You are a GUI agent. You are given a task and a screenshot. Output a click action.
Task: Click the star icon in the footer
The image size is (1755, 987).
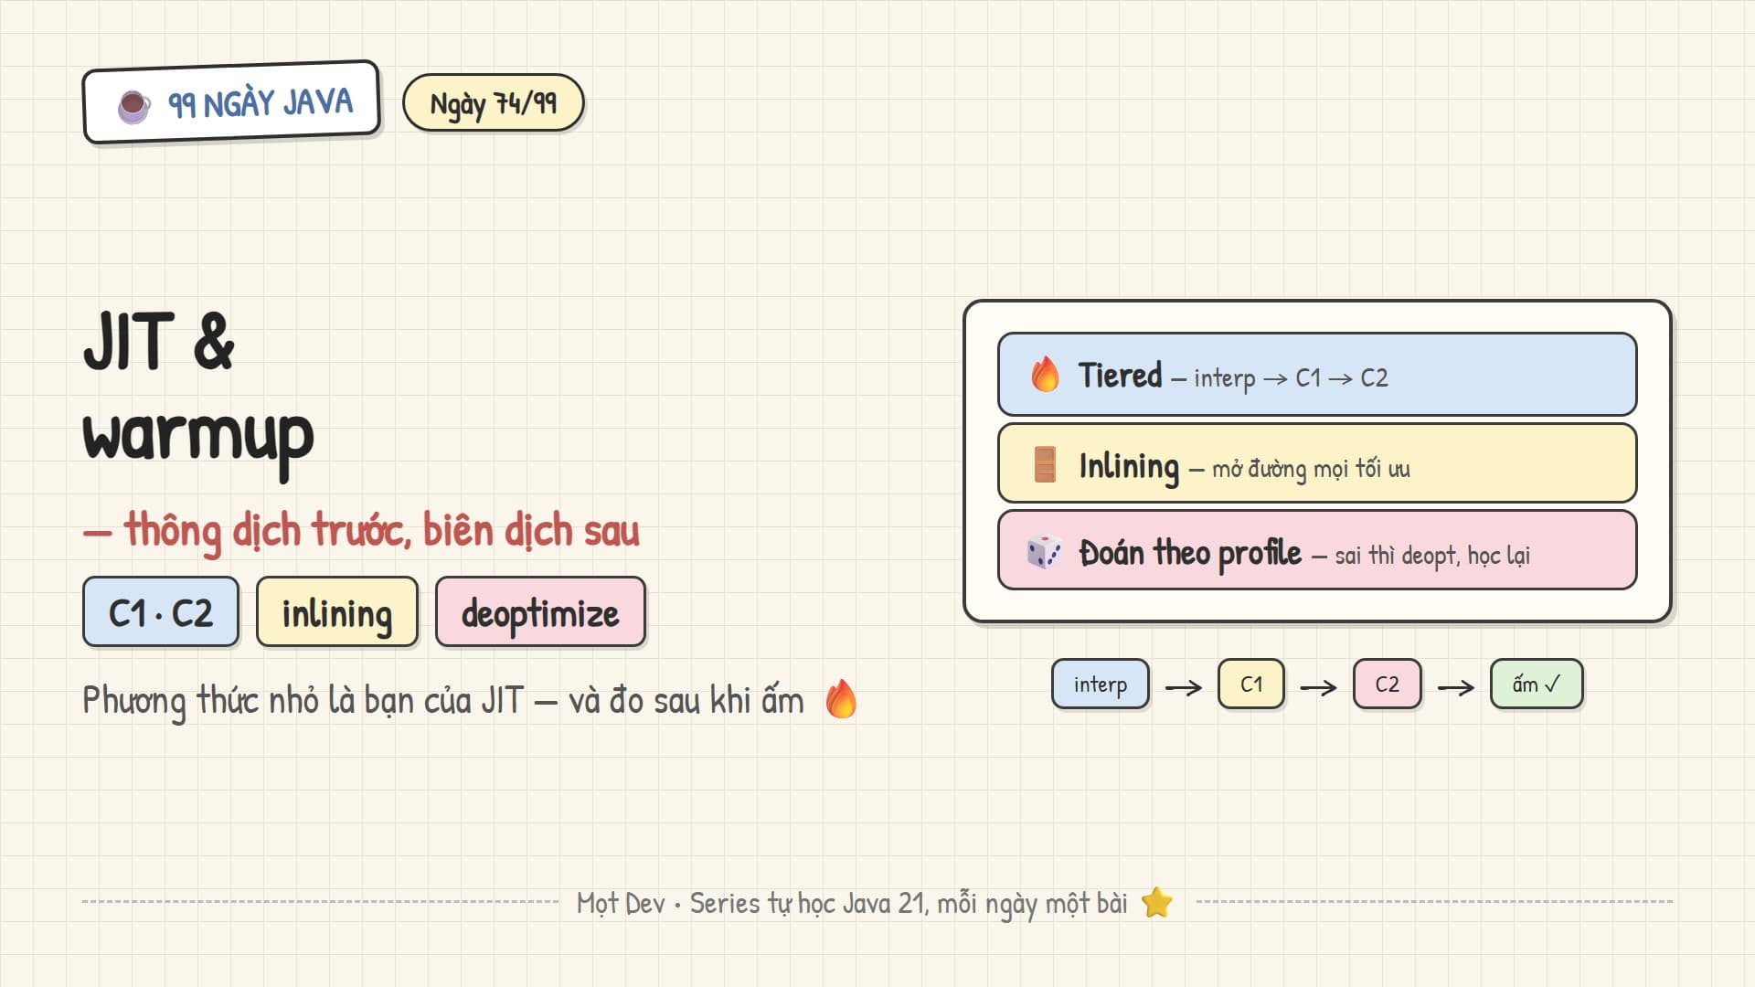[1157, 903]
